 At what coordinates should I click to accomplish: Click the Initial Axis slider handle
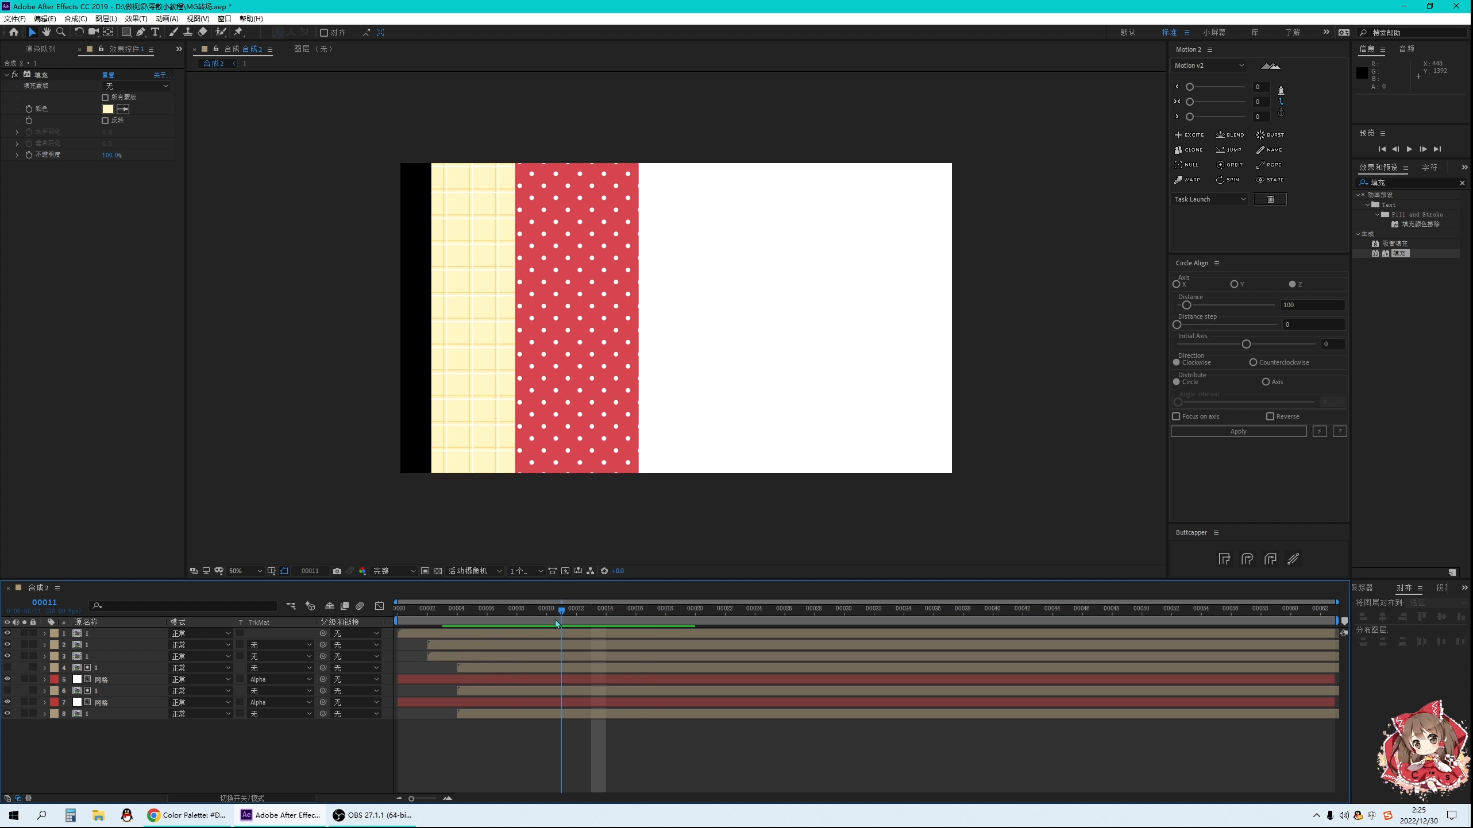(1246, 344)
